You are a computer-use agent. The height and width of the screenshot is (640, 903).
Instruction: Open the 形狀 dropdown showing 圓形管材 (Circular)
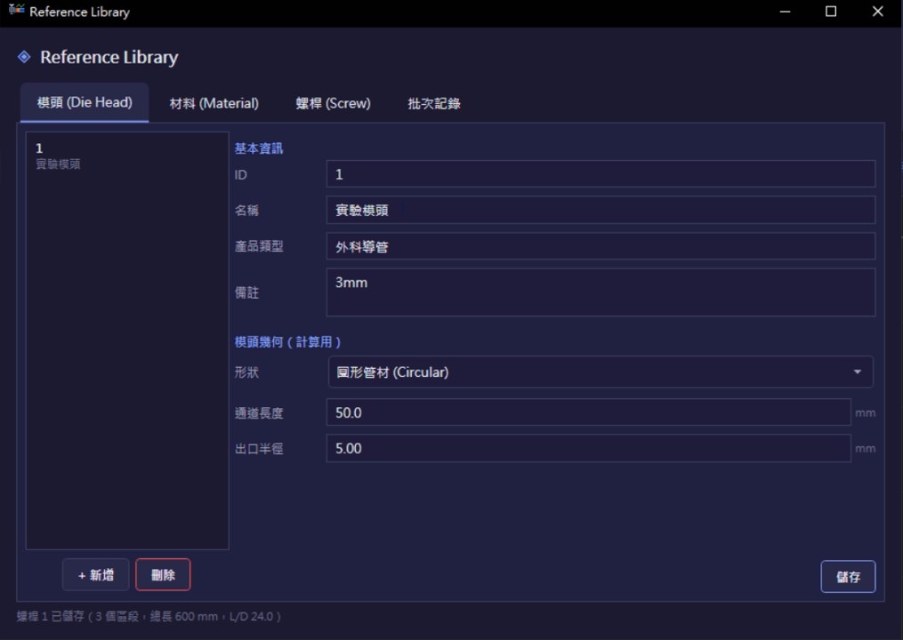[601, 372]
